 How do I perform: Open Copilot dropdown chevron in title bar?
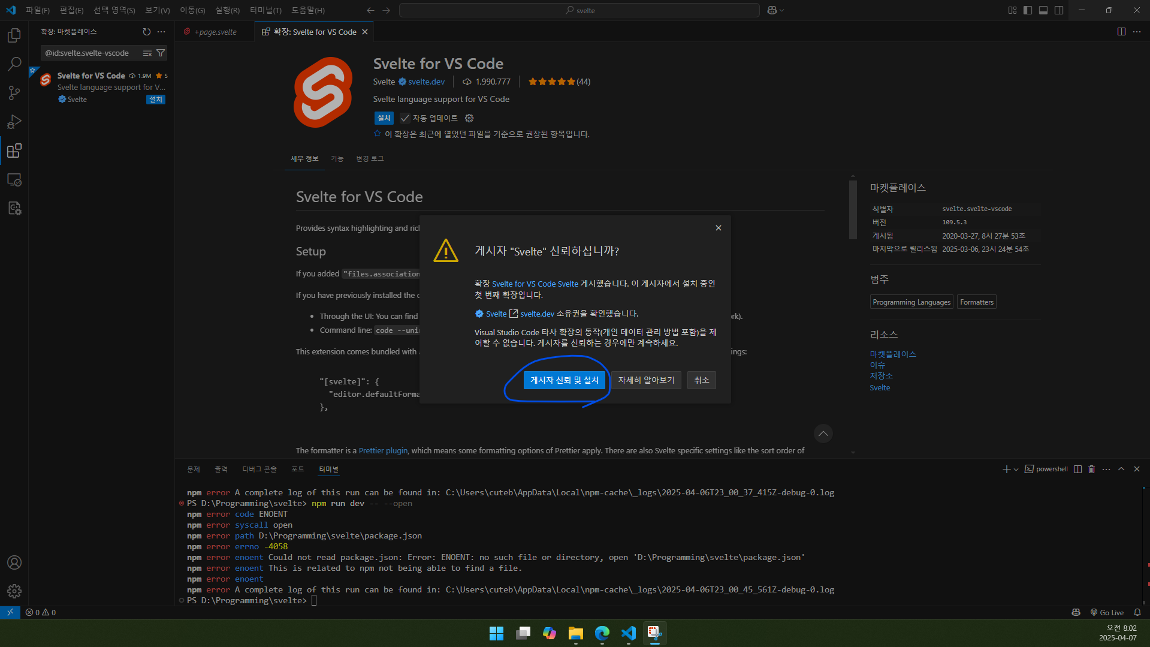[x=782, y=10]
